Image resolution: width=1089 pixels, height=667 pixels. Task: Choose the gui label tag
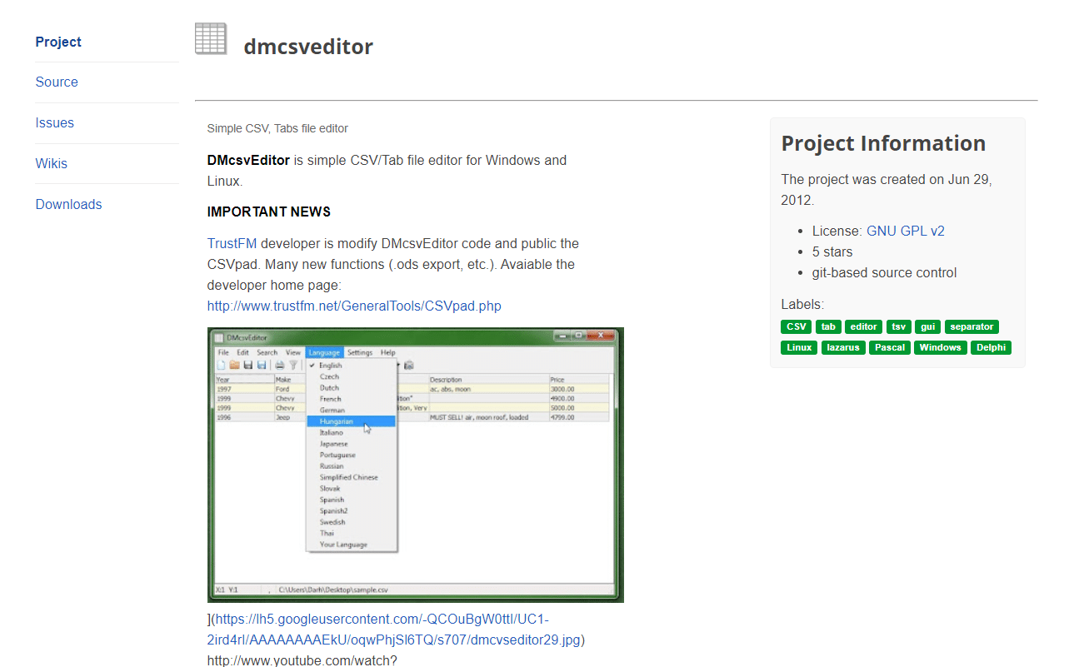[x=928, y=326]
